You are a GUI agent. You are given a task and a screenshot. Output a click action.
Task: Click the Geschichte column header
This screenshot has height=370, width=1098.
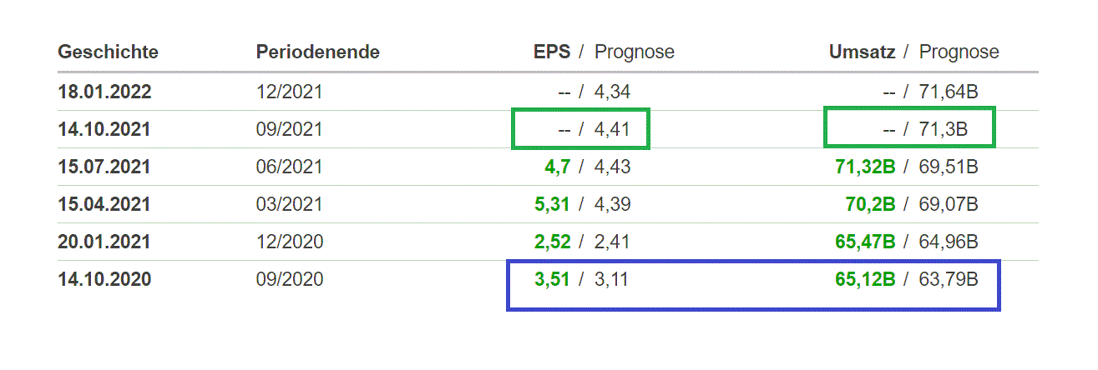click(x=108, y=52)
